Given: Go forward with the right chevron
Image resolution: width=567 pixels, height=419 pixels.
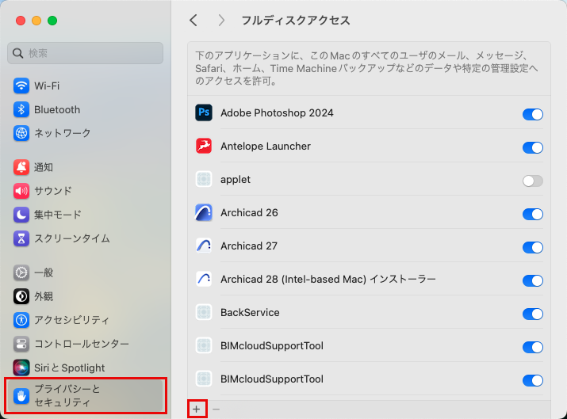Looking at the screenshot, I should [221, 21].
